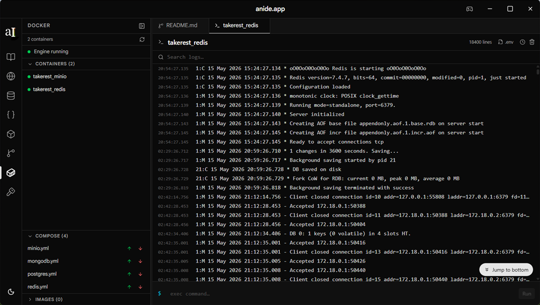Viewport: 540px width, 305px height.
Task: Stop postgres.yml with the red down arrow
Action: (140, 274)
